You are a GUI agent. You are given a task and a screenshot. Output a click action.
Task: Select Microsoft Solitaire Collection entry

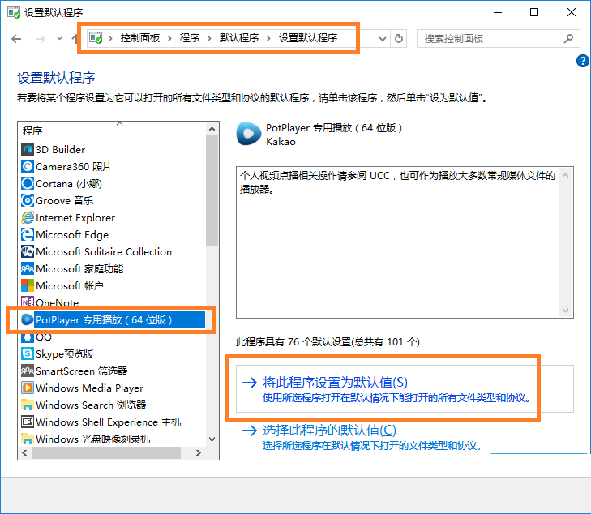tap(104, 251)
